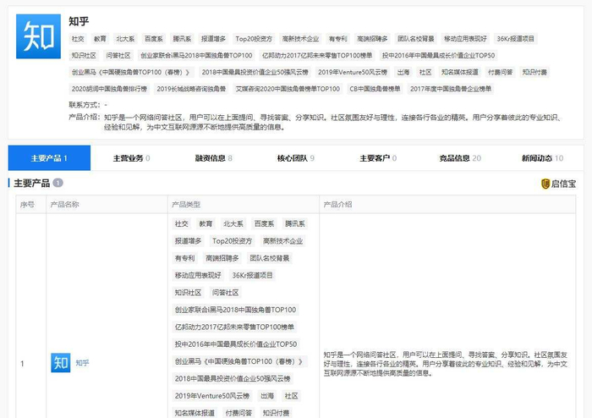592x418 pixels.
Task: Select the 团队名校背景 tag in the header card
Action: (x=416, y=39)
